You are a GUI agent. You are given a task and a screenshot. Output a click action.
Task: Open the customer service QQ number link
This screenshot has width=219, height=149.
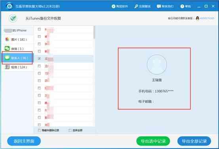(207, 19)
